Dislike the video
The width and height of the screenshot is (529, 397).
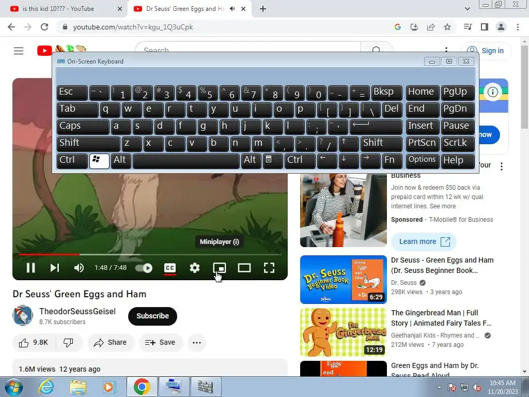(69, 343)
